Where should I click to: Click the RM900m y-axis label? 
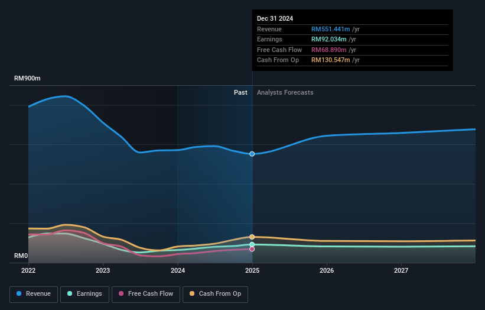27,78
